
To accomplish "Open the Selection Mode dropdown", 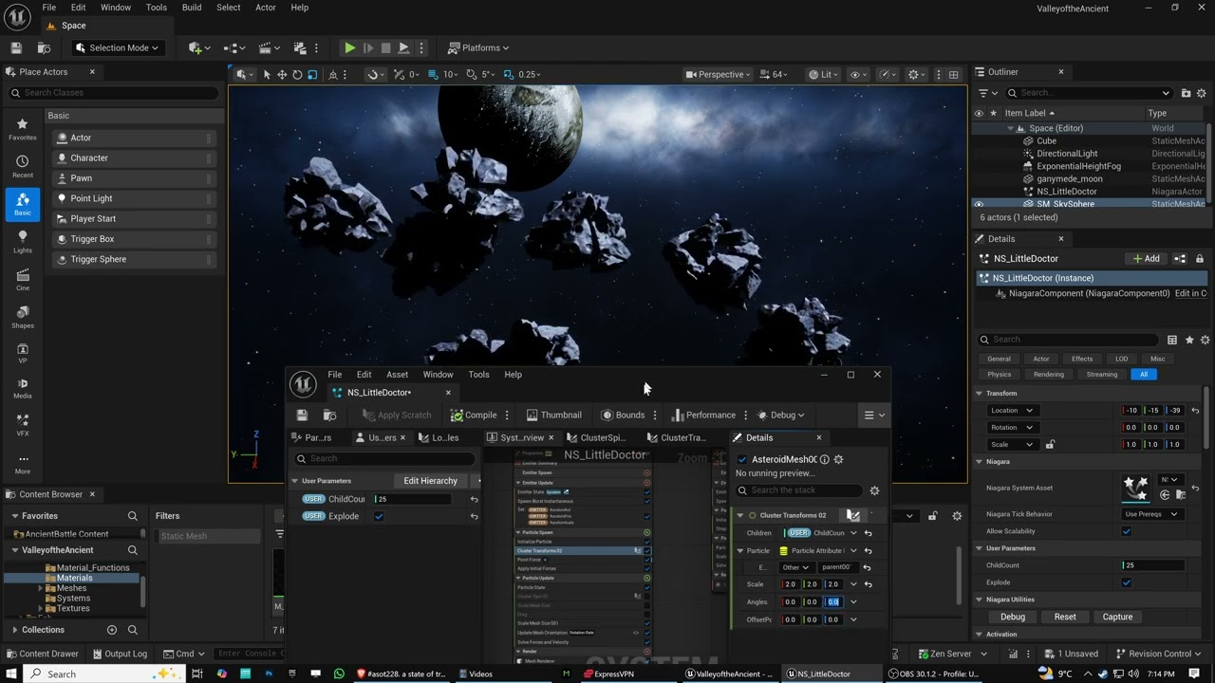I will coord(118,47).
